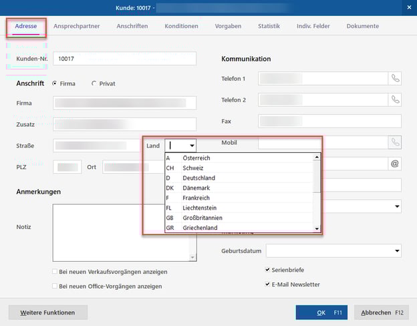Disable the E-Mail Newsletter checkbox
Viewport: 417px width, 326px height.
[268, 284]
